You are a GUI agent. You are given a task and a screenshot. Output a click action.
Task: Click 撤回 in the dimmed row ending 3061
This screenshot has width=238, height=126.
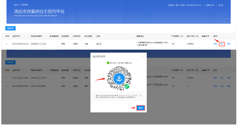point(229,86)
